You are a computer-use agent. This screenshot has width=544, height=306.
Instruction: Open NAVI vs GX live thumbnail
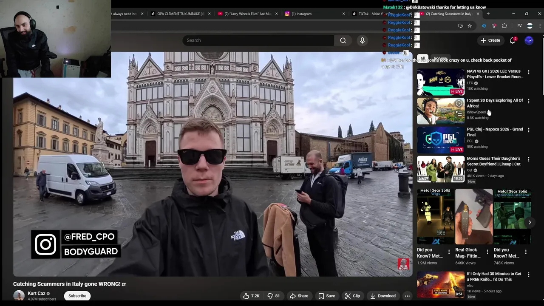point(441,82)
